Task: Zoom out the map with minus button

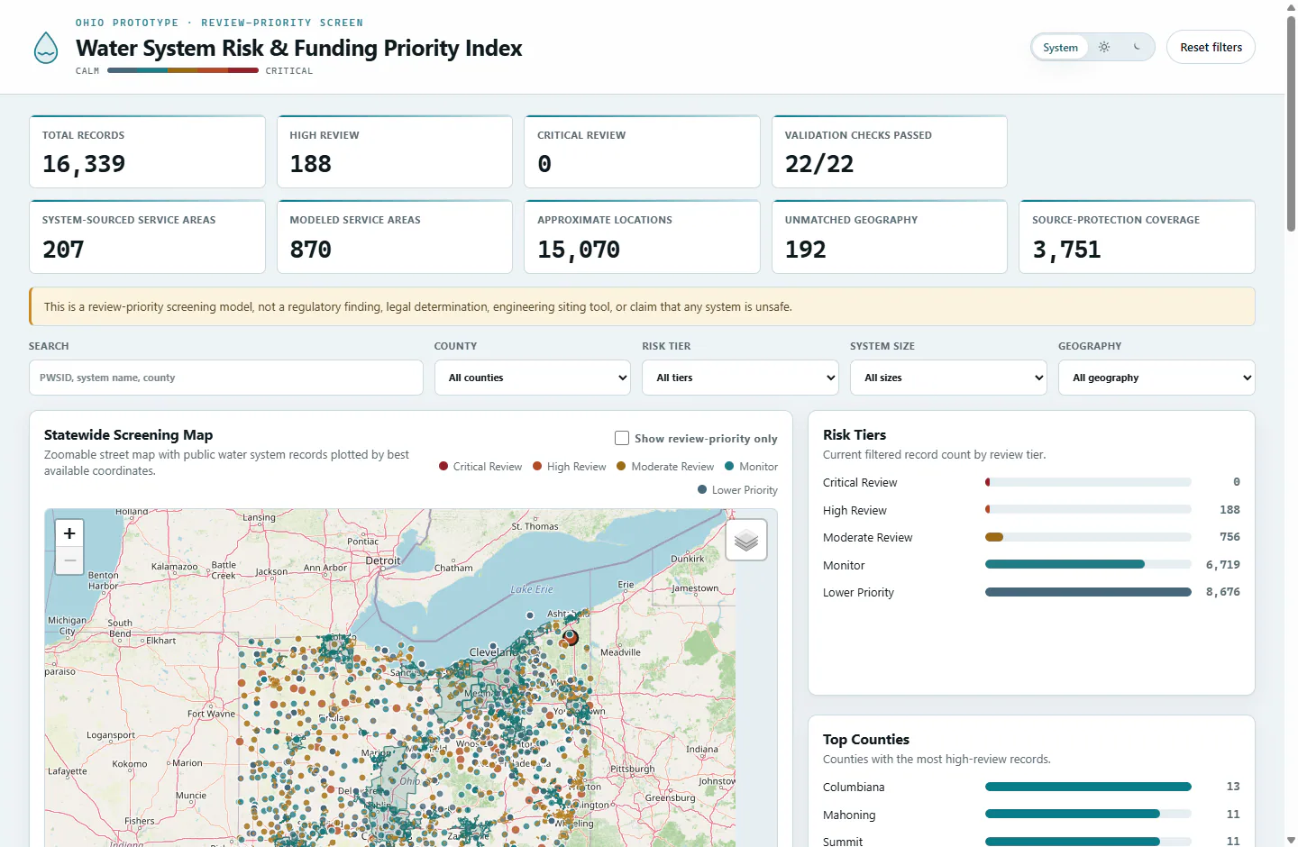Action: (x=69, y=560)
